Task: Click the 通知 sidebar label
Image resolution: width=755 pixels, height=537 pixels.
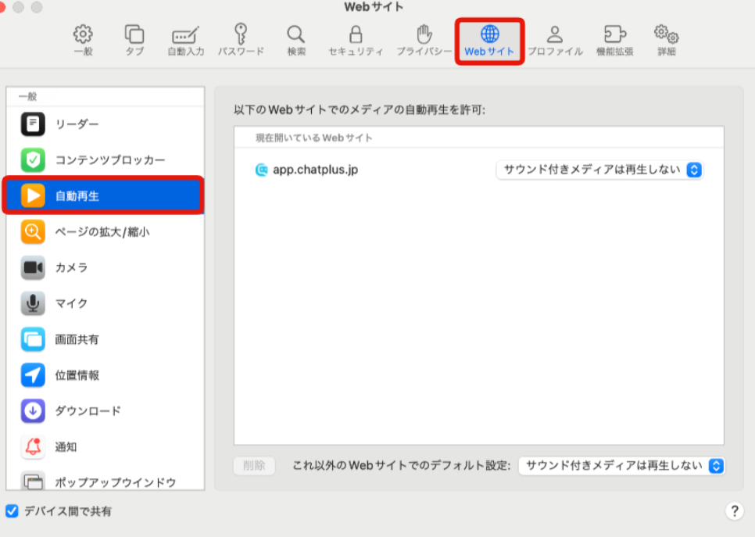Action: 66,447
